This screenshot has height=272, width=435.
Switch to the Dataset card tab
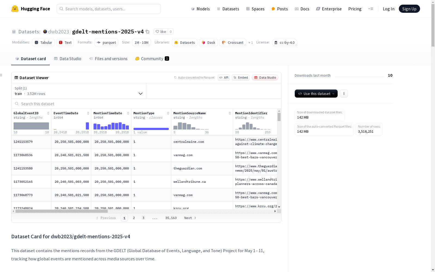[x=30, y=59]
